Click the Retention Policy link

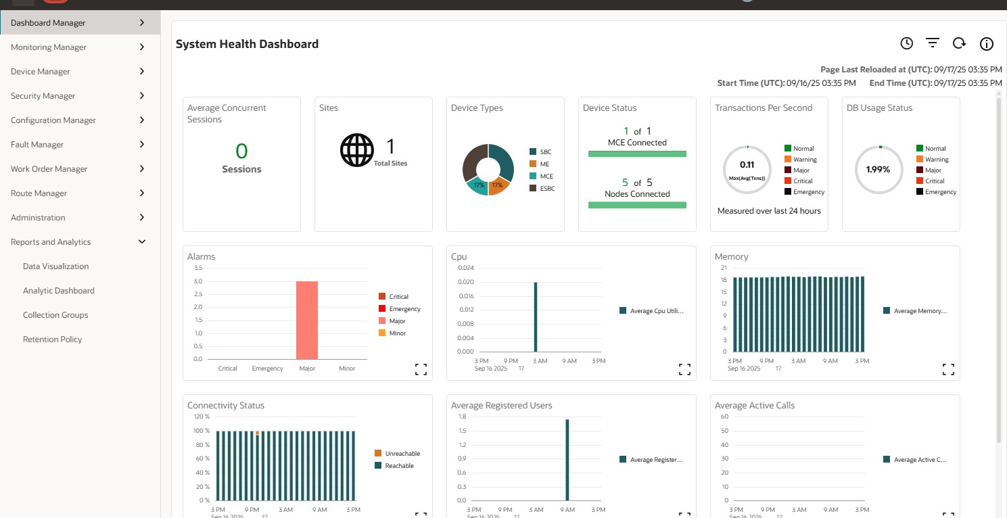pos(52,339)
